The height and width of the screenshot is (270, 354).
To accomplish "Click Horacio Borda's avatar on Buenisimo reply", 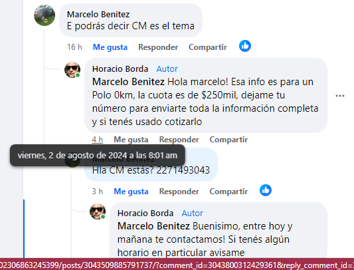I will click(98, 211).
